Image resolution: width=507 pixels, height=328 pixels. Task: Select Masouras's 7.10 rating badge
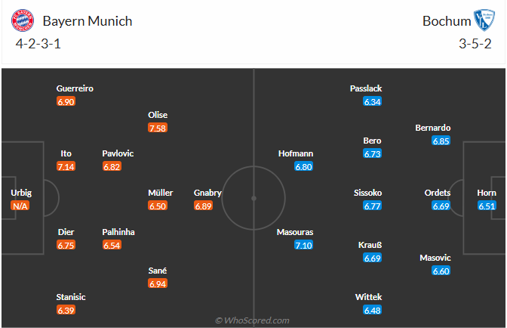(303, 245)
